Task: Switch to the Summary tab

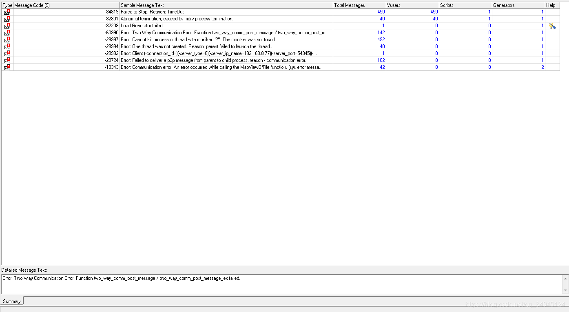Action: coord(11,301)
